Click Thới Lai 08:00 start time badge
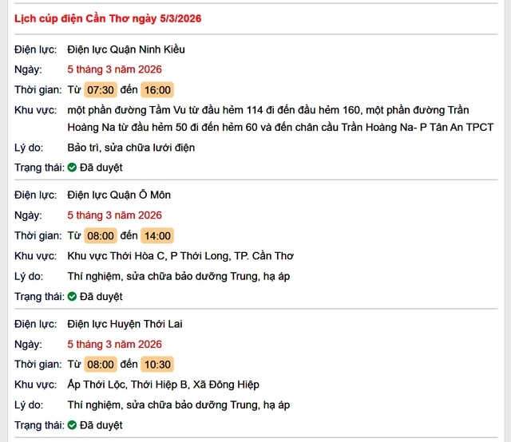 pyautogui.click(x=101, y=365)
